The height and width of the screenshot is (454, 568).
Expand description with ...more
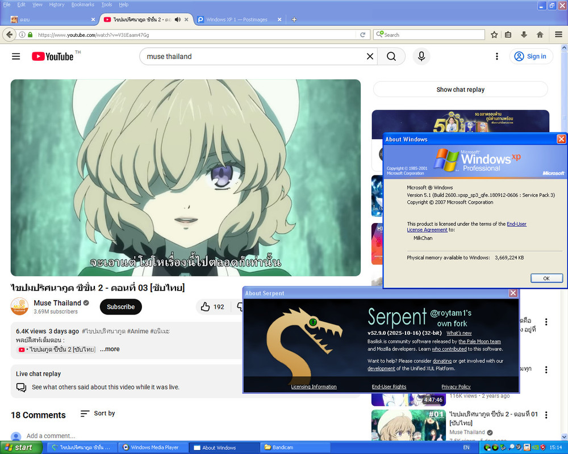tap(110, 349)
